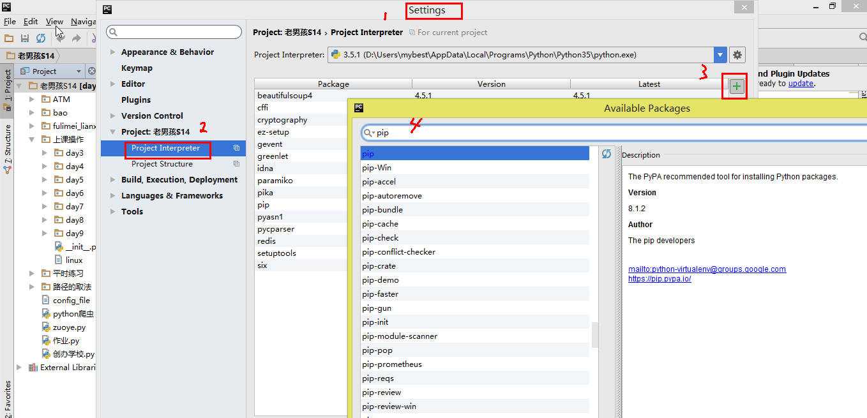Select pip-review in available packages
Image resolution: width=867 pixels, height=418 pixels.
474,392
